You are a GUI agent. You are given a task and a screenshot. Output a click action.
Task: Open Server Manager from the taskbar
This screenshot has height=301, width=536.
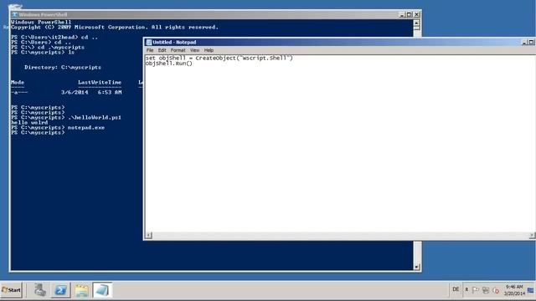tap(39, 290)
